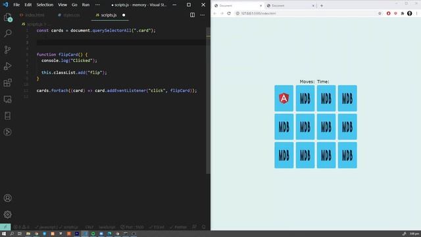Viewport: 421px width, 237px height.
Task: Open the Accounts menu in VS Code
Action: [x=7, y=198]
